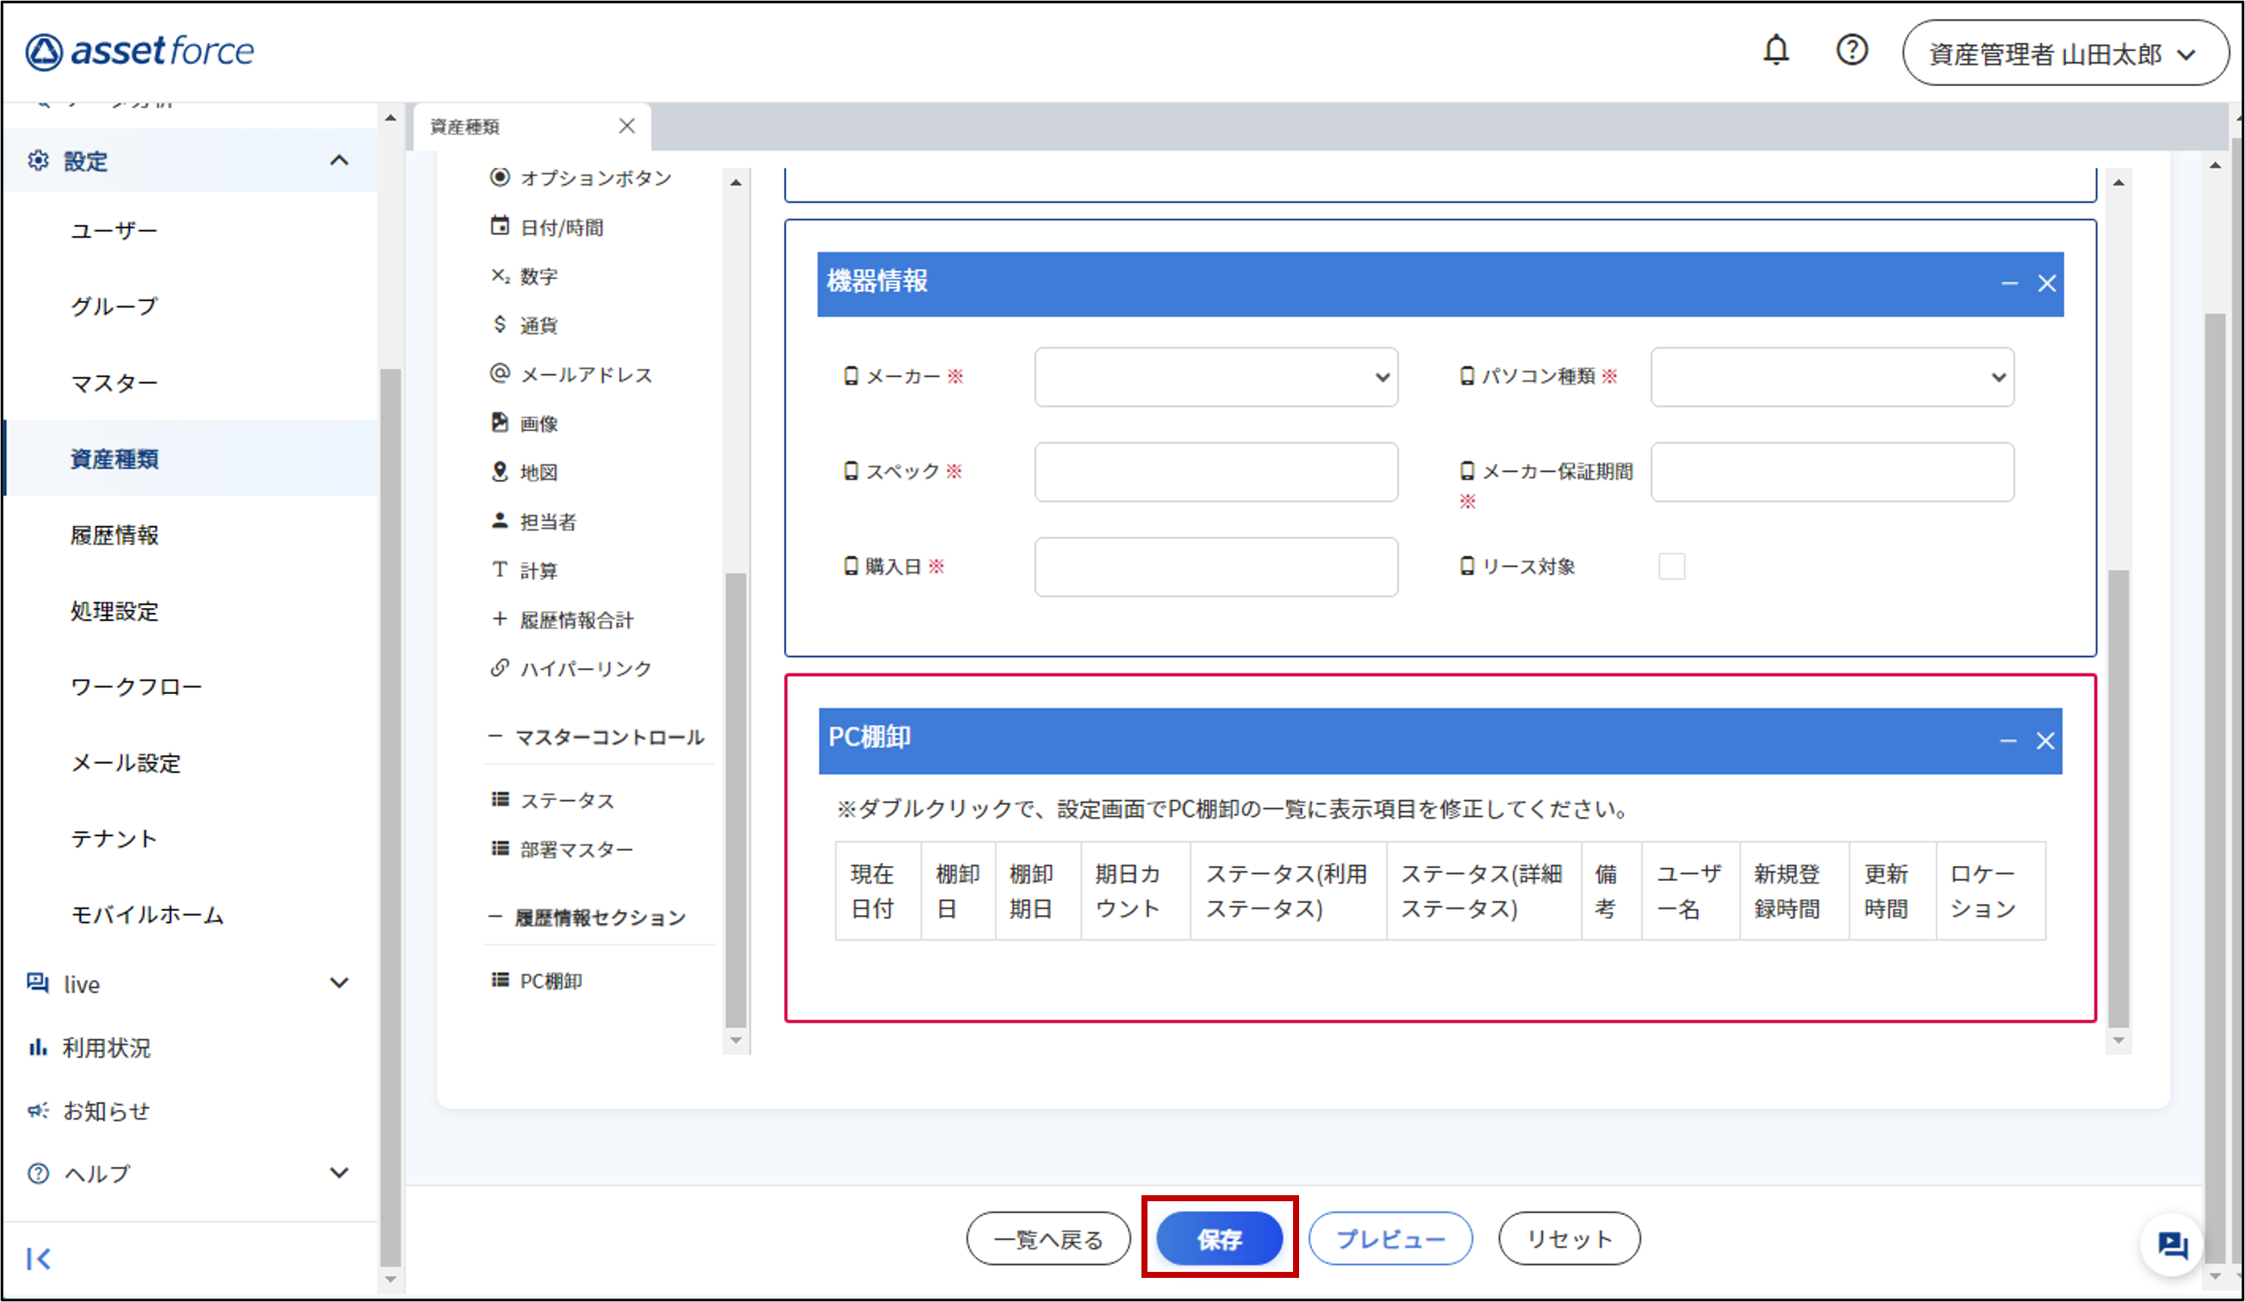Open 処理設定 in the sidebar

point(113,611)
